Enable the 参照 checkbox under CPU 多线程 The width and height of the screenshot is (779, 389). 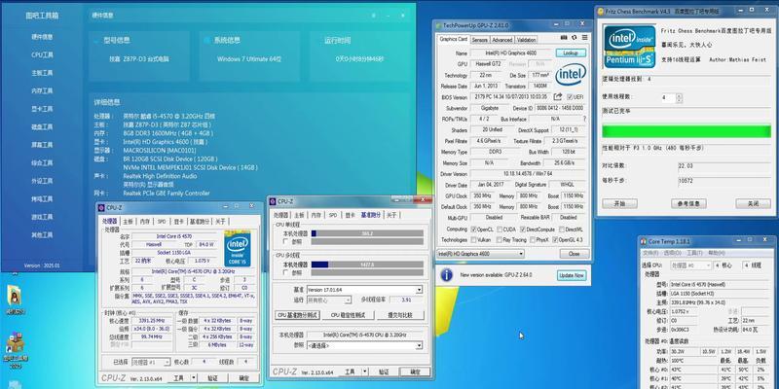click(x=285, y=272)
